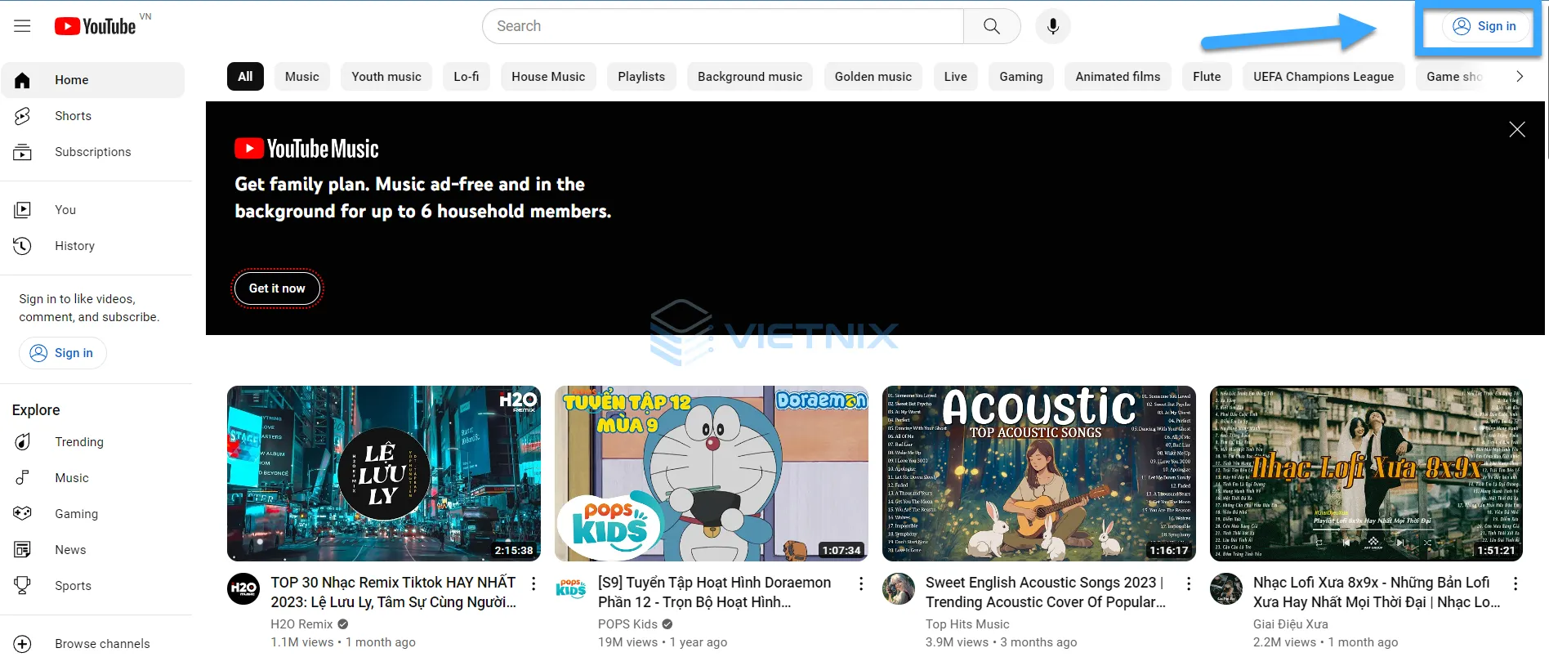
Task: Open Top Hits Music channel avatar
Action: pos(899,588)
